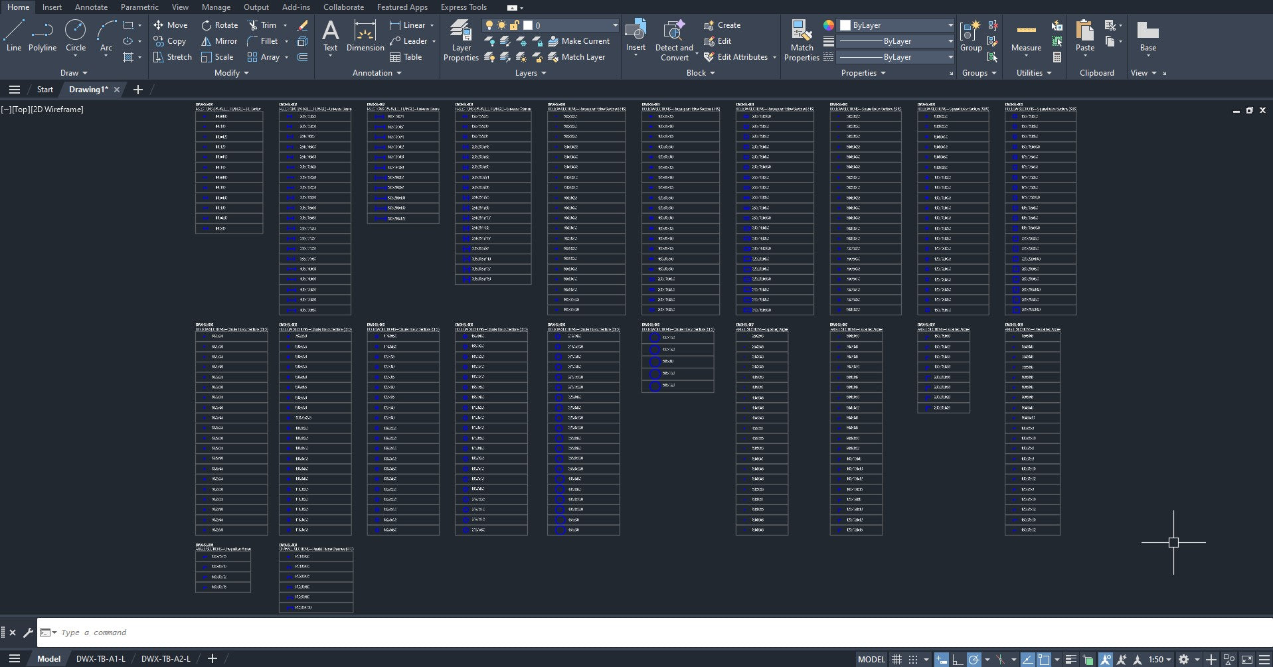Viewport: 1273px width, 667px height.
Task: Select the Arc tool
Action: click(x=106, y=36)
